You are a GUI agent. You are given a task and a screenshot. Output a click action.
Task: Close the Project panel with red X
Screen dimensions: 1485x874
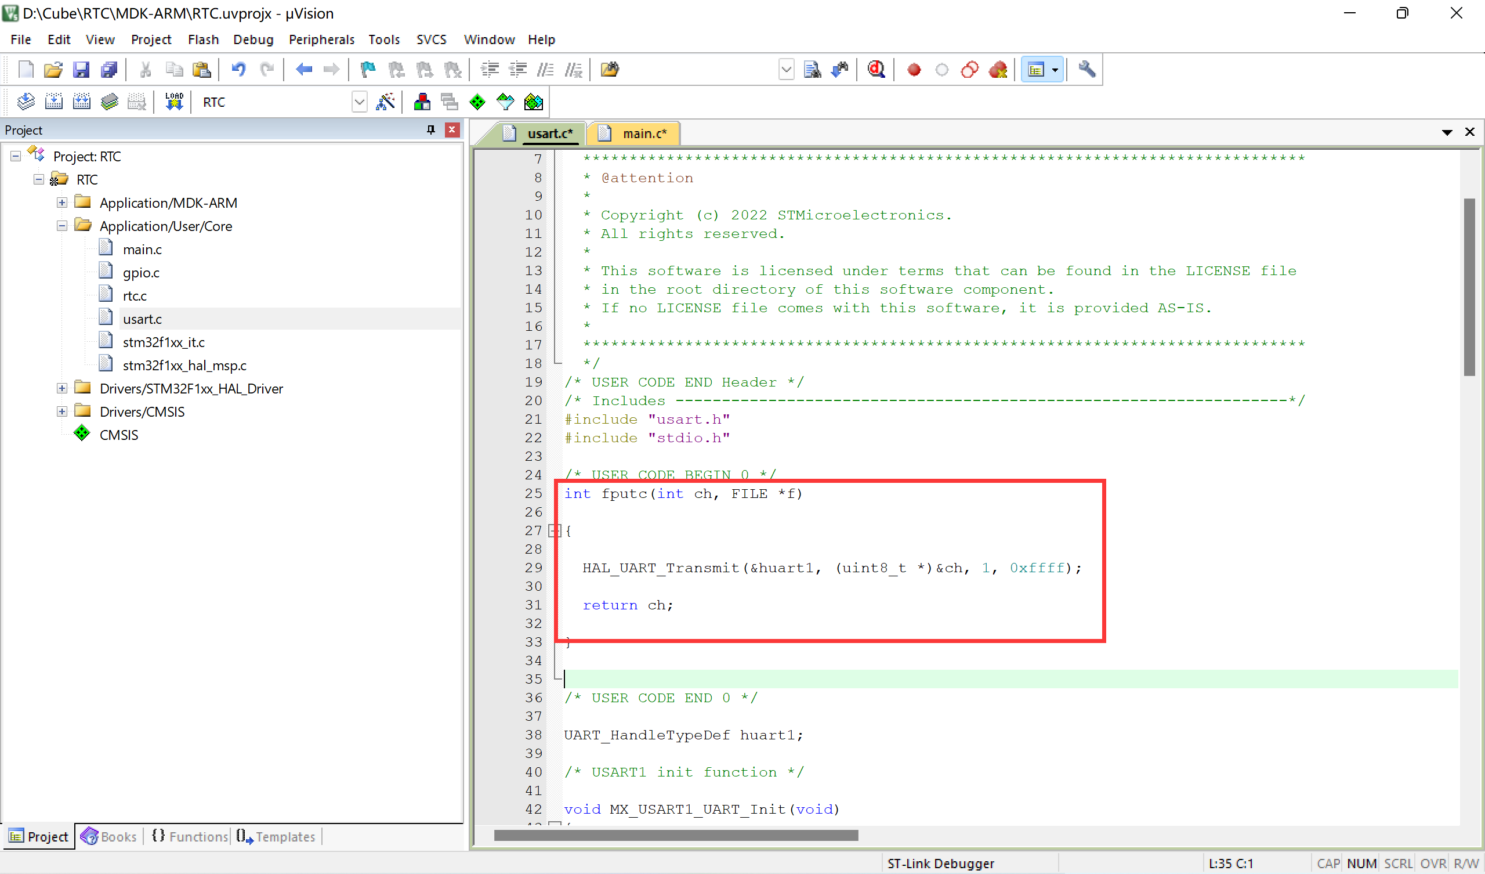coord(452,130)
